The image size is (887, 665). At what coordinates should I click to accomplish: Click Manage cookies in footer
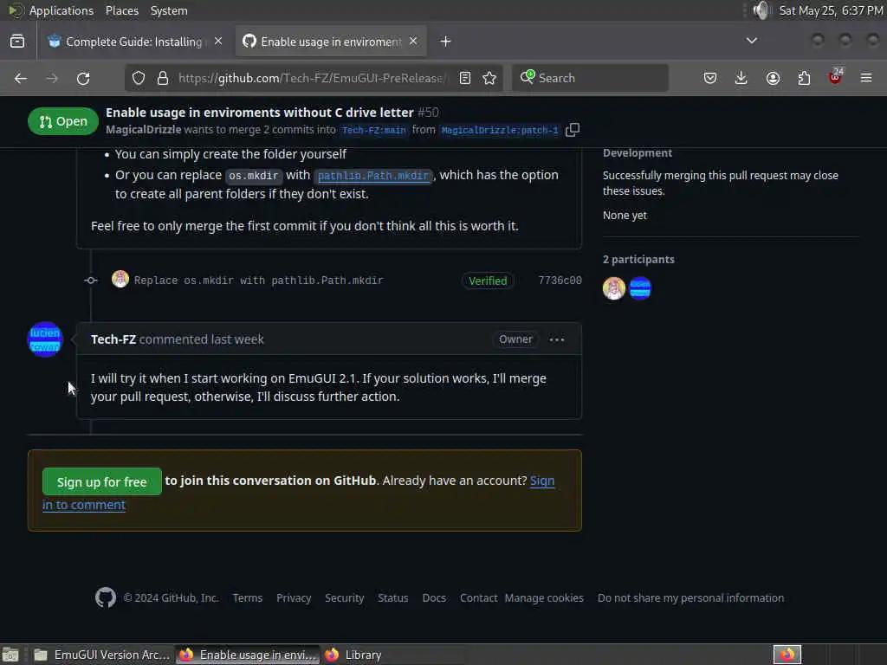[x=544, y=597]
